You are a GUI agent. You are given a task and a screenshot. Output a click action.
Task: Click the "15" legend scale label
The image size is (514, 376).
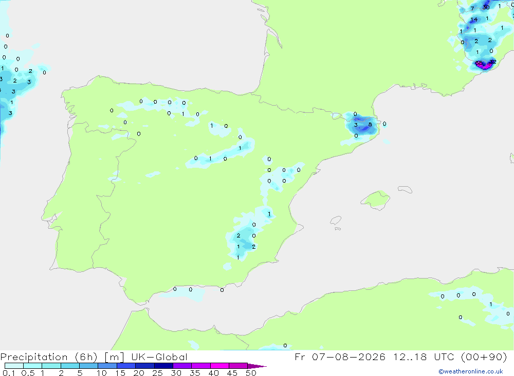[x=120, y=373]
